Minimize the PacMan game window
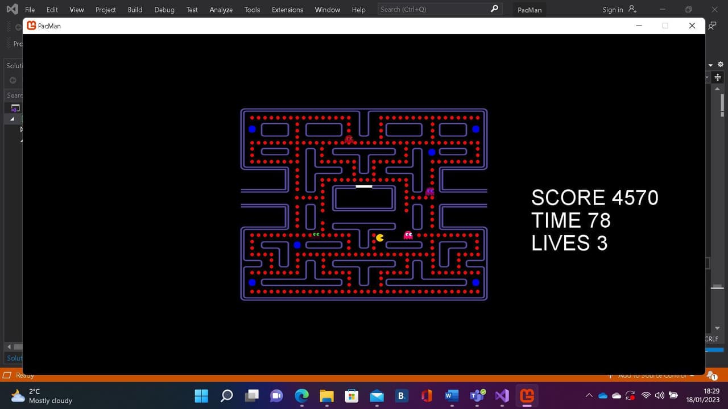The height and width of the screenshot is (409, 728). pos(639,26)
